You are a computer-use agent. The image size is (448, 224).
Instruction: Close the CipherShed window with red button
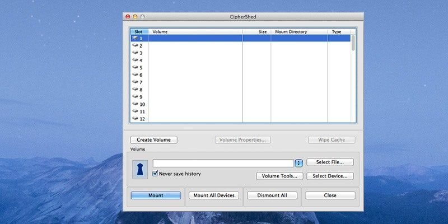pos(128,17)
